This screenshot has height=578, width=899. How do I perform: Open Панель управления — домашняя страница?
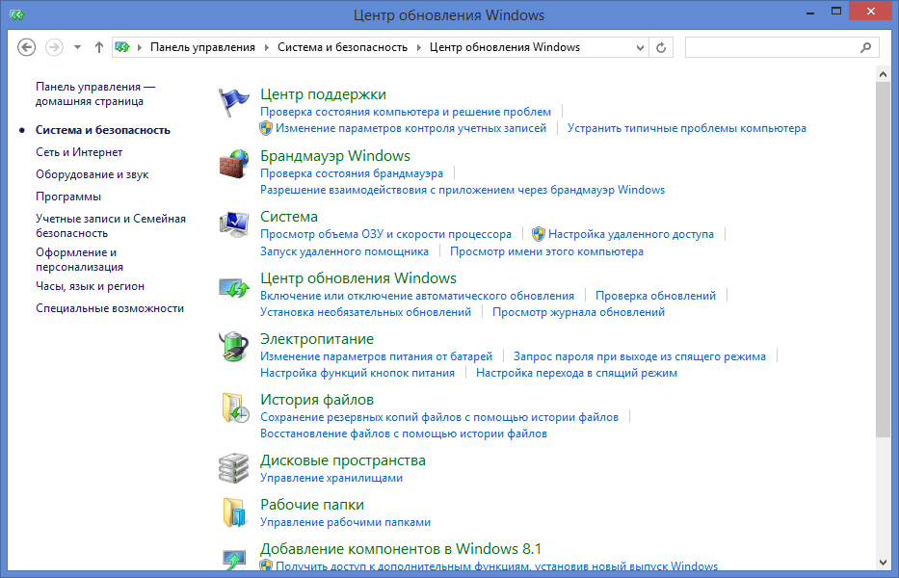coord(95,94)
